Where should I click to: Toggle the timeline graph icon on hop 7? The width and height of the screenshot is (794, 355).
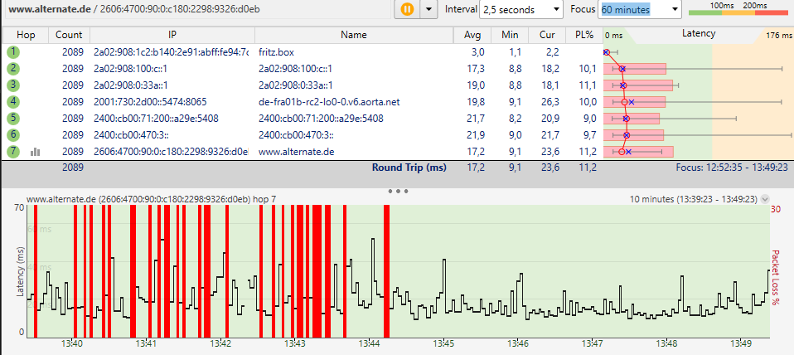[35, 152]
